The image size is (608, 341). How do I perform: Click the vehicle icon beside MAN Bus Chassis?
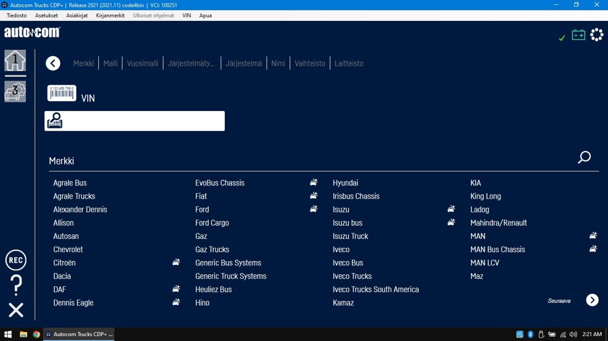(x=593, y=249)
